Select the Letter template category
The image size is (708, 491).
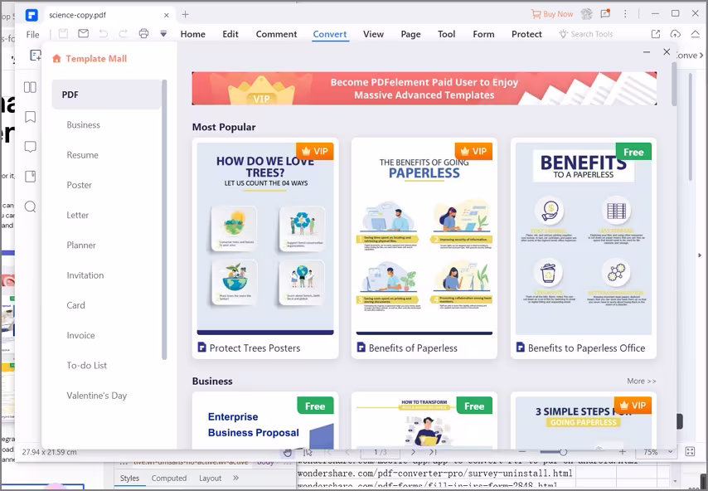pos(78,215)
